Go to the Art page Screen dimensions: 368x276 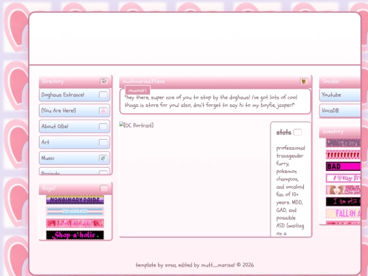tap(74, 142)
